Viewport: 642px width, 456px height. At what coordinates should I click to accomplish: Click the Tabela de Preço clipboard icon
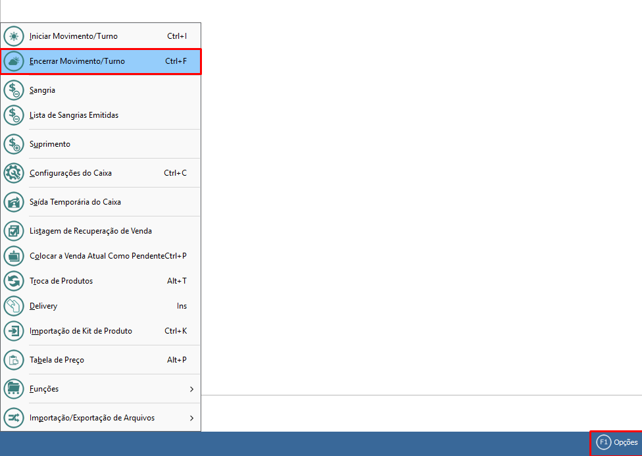point(14,360)
